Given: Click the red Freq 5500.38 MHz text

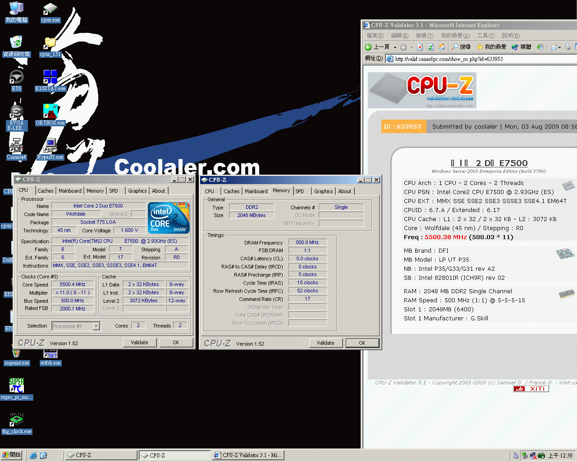Looking at the screenshot, I should point(446,237).
